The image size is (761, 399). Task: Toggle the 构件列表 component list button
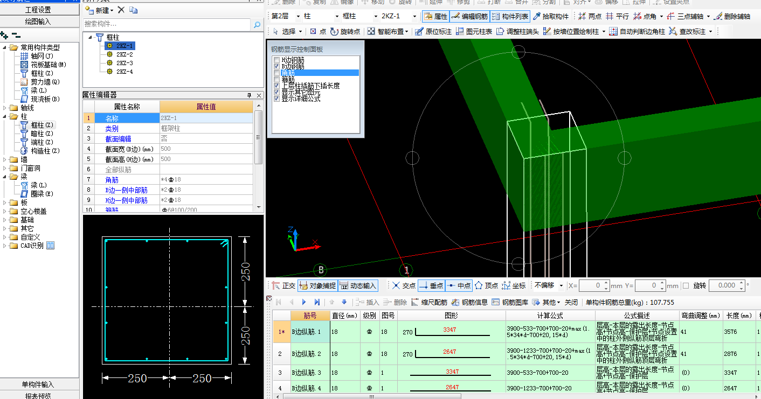coord(510,17)
